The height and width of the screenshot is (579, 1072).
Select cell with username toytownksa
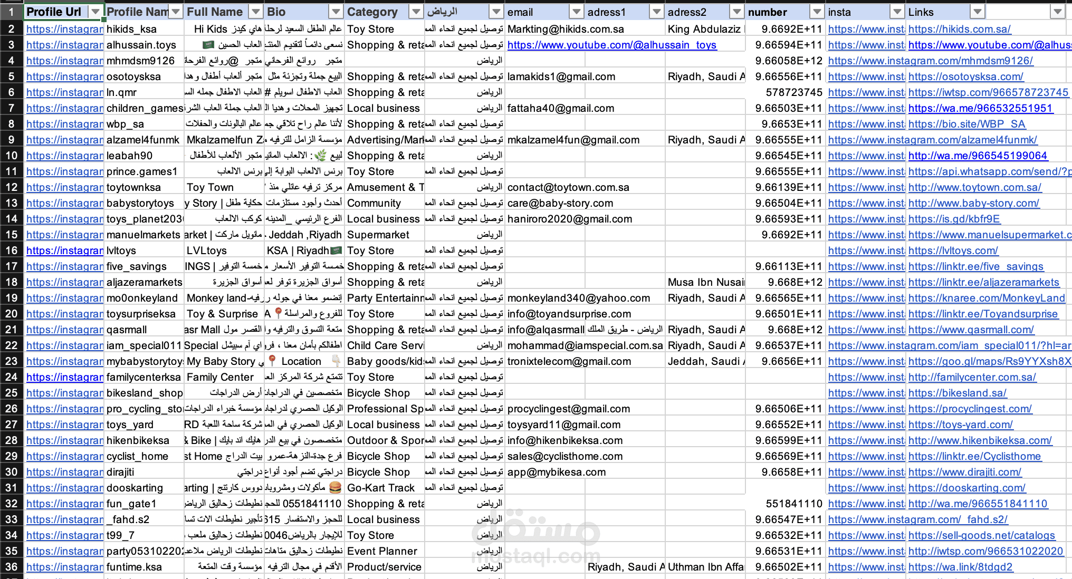144,187
